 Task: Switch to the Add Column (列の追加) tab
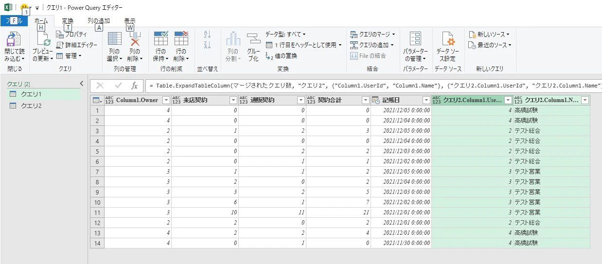click(99, 21)
